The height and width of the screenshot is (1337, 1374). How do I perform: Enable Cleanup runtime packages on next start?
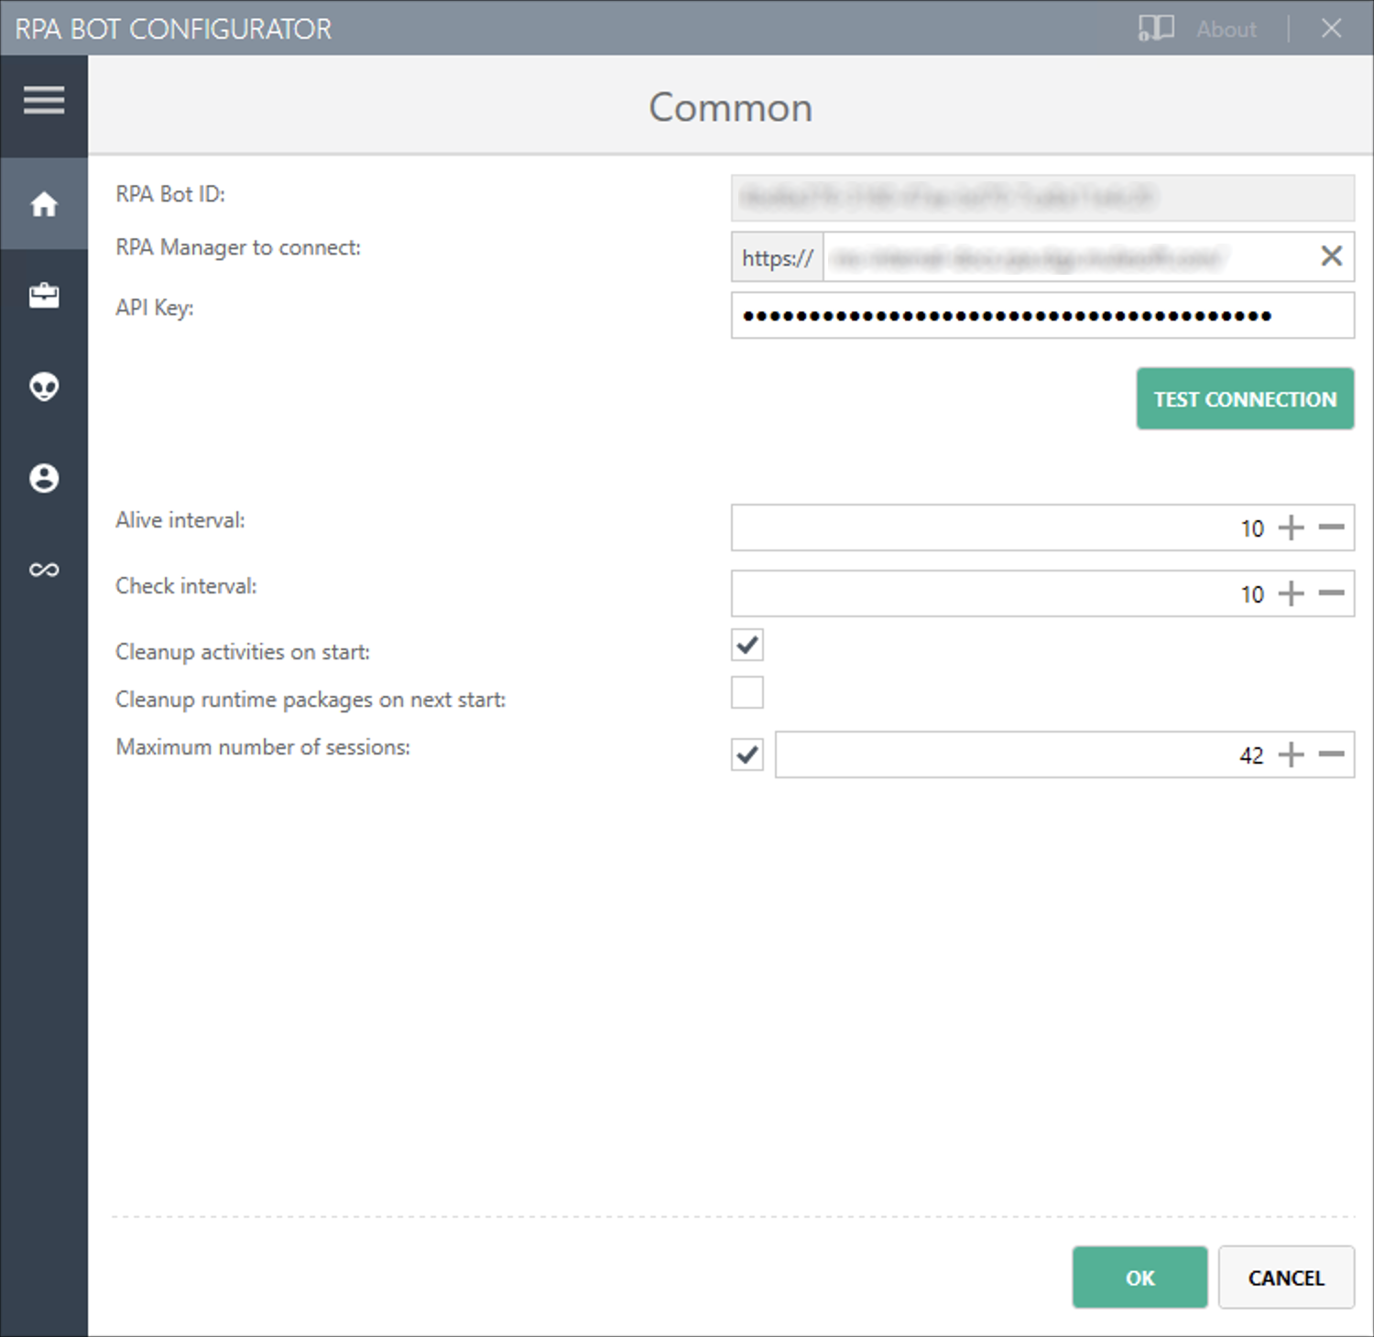coord(746,692)
